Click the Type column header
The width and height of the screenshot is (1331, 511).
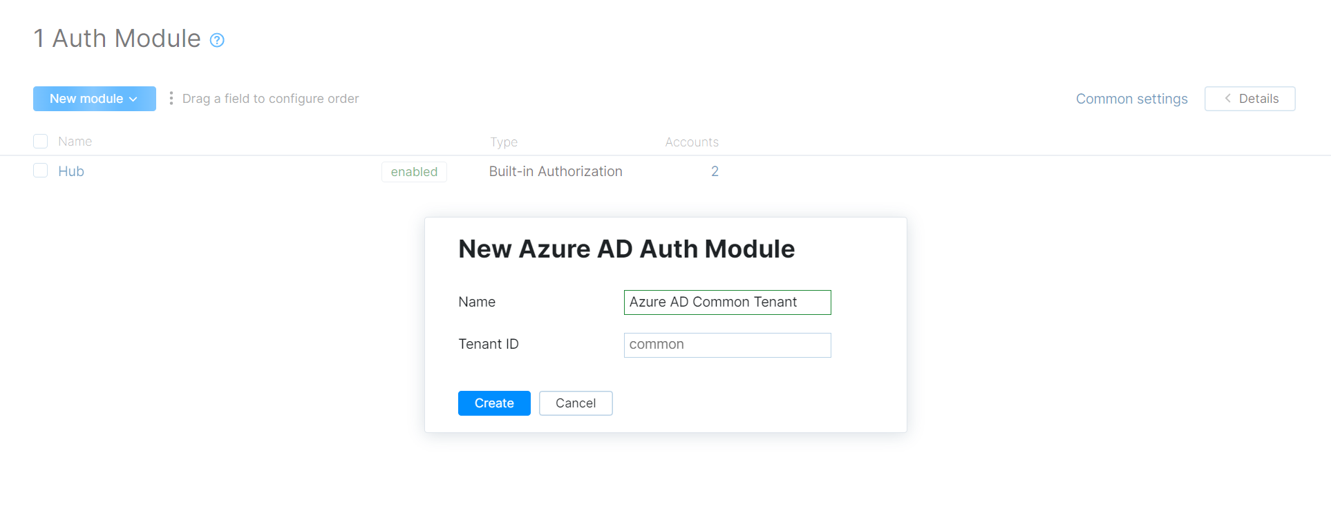click(x=504, y=142)
